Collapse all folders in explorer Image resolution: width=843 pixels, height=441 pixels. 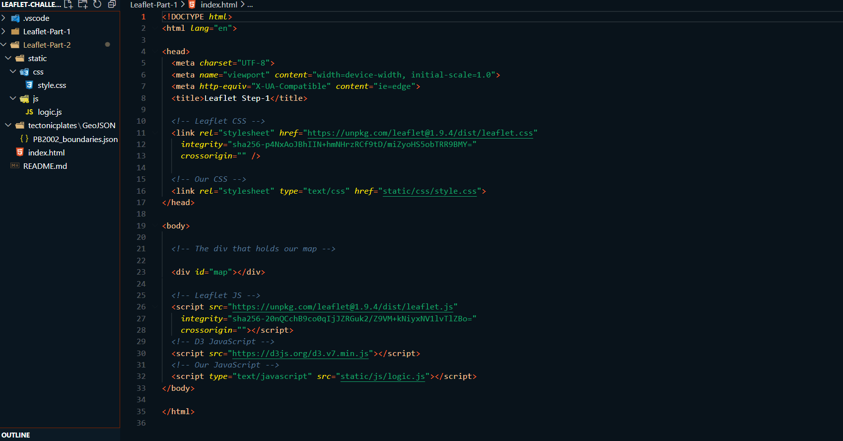click(112, 4)
